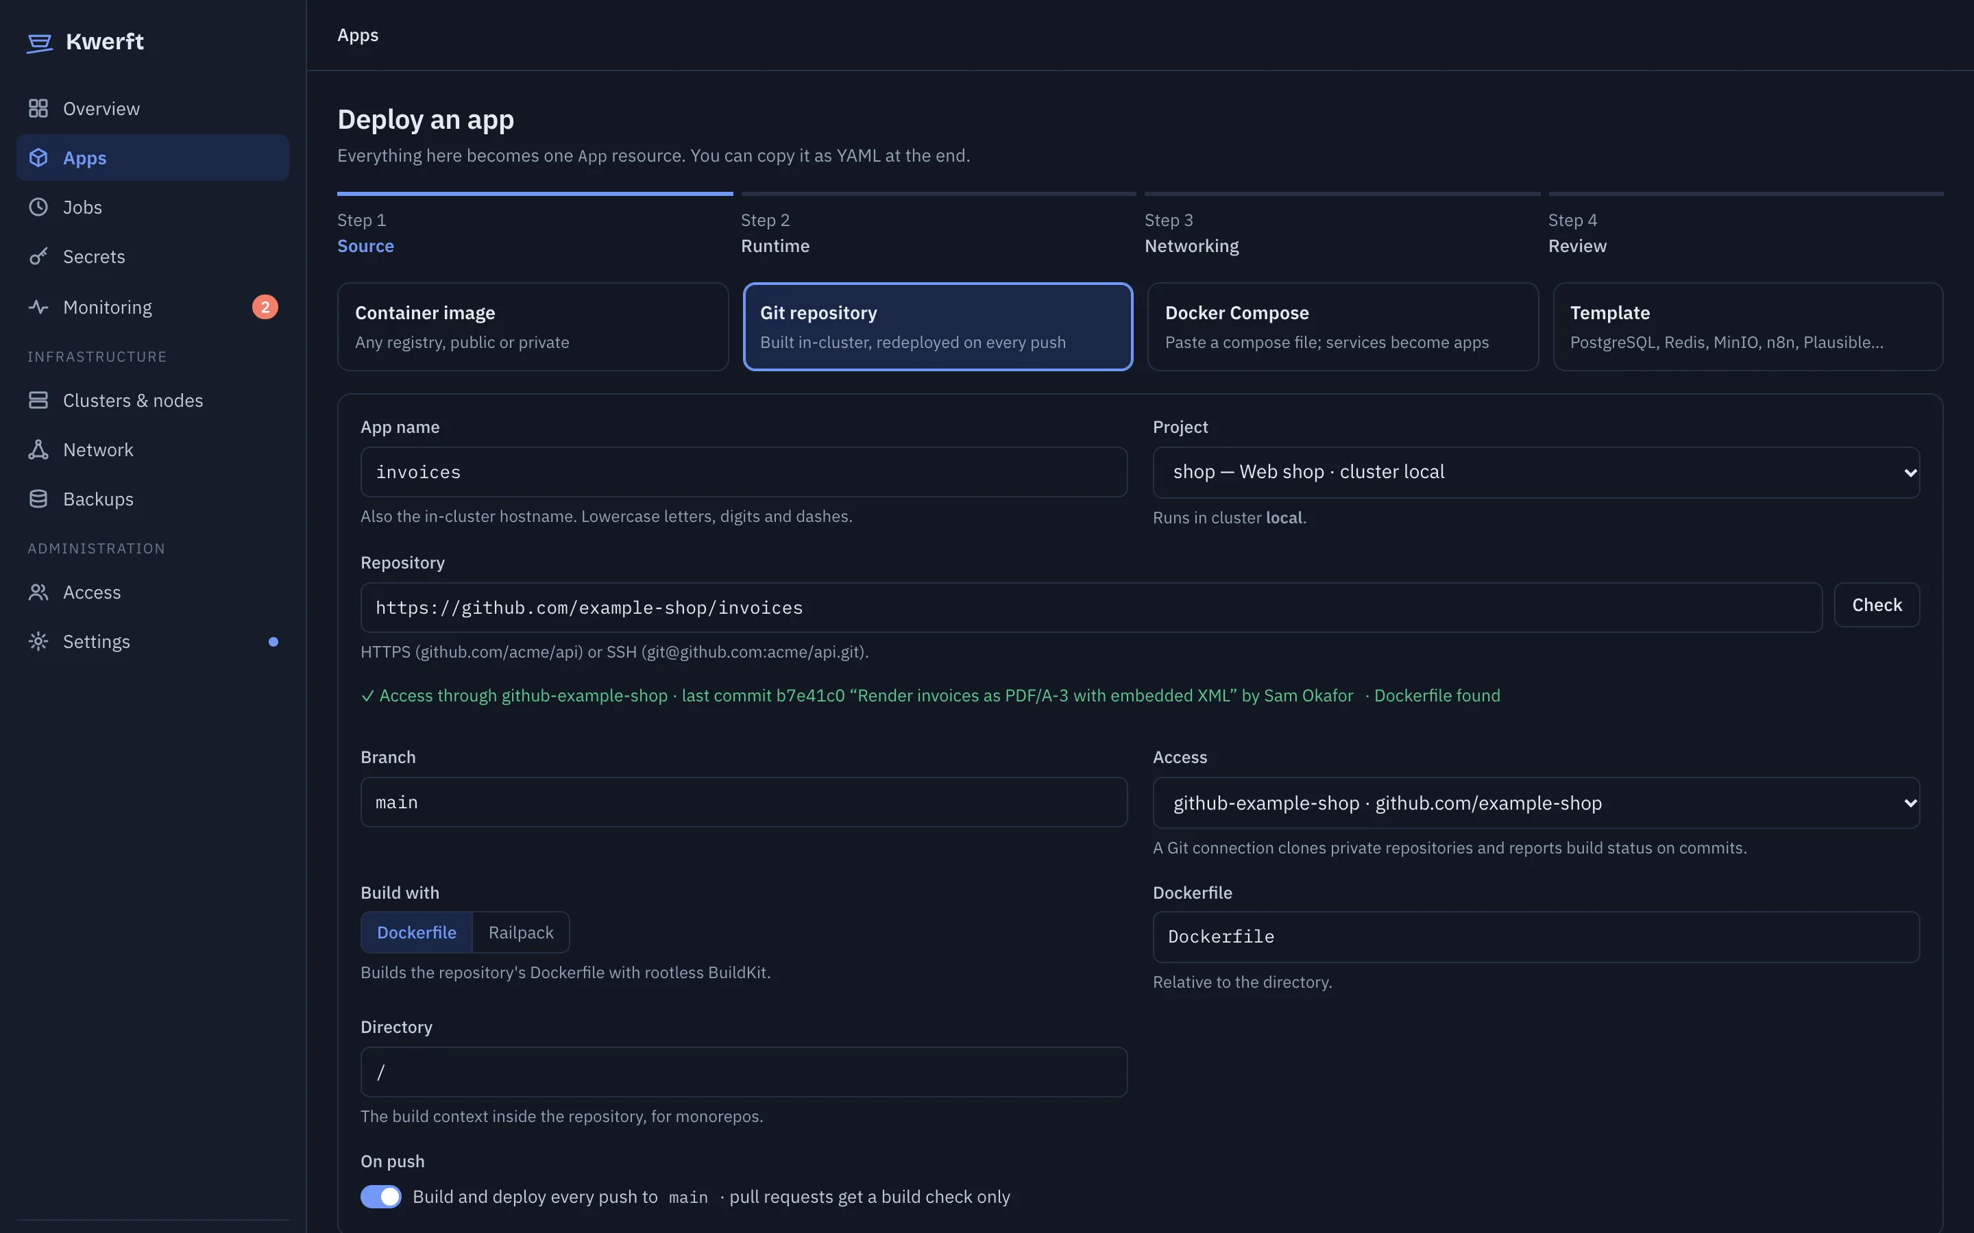
Task: Click the Dockerfile path field
Action: 1536,937
